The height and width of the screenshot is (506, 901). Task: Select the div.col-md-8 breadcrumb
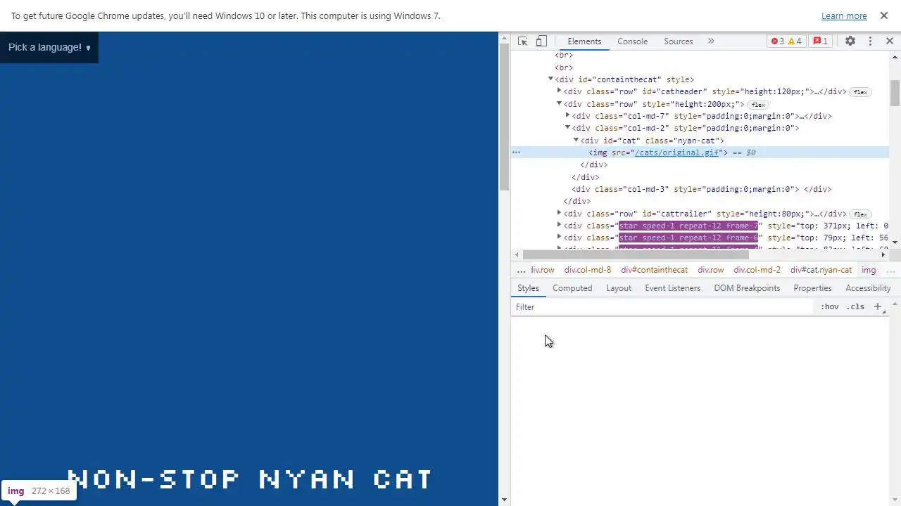pos(587,270)
